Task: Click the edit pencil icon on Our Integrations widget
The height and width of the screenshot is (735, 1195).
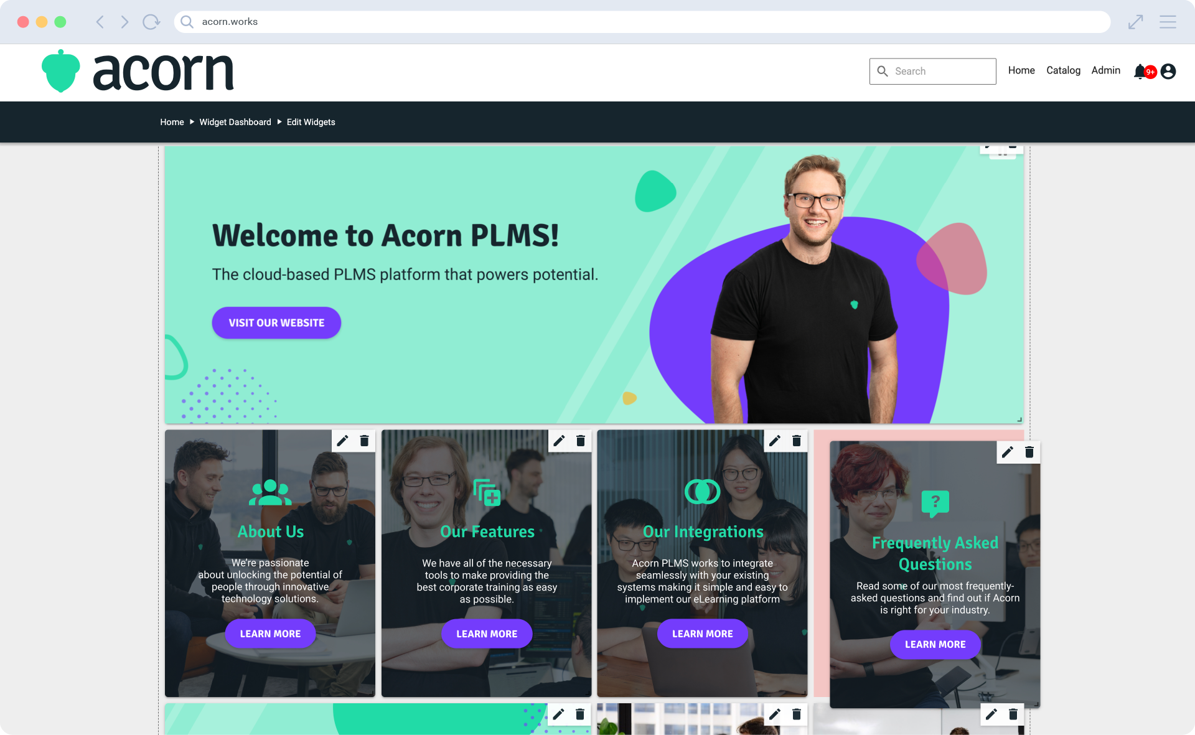Action: click(x=774, y=441)
